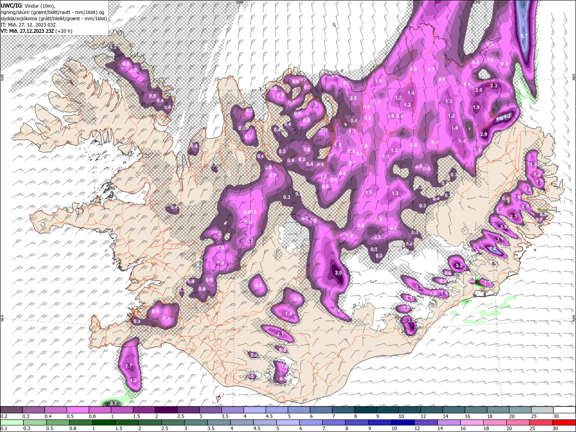Pick the pale green 0.1 swatch in the rain scale
Viewport: 576px width, 432px height.
pyautogui.click(x=12, y=422)
